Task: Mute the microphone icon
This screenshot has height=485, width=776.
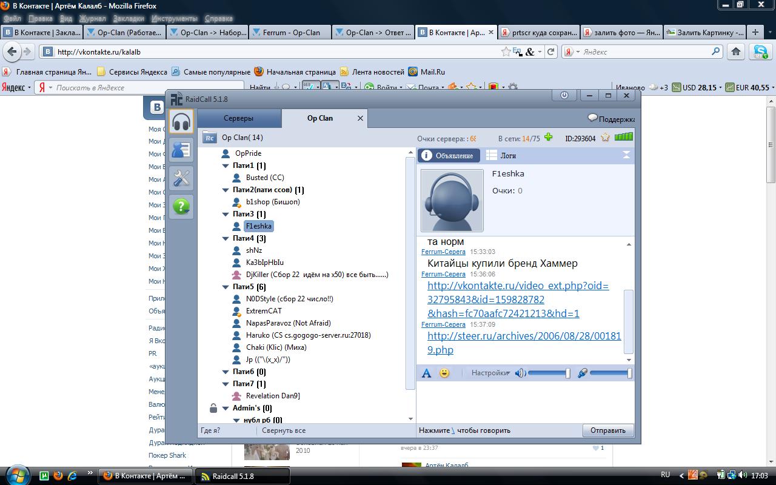Action: [x=583, y=373]
